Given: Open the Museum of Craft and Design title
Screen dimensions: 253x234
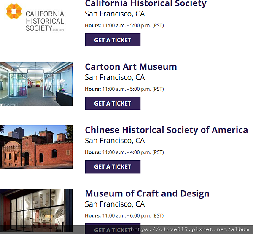Looking at the screenshot, I should point(147,193).
